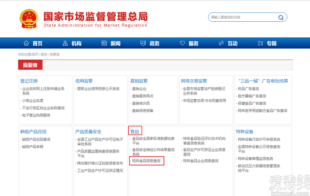Open the 直销监管 category heading
This screenshot has height=196, width=310.
point(139,81)
